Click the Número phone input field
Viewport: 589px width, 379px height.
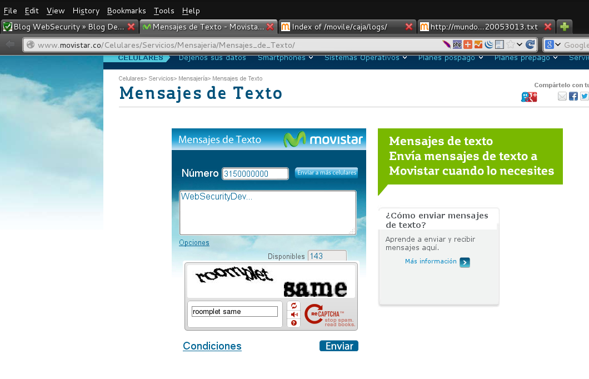(x=255, y=173)
